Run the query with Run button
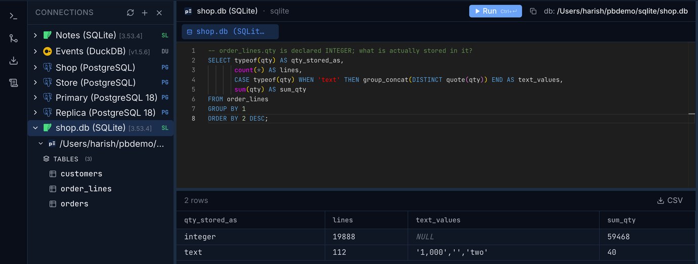698x264 pixels. (x=495, y=11)
